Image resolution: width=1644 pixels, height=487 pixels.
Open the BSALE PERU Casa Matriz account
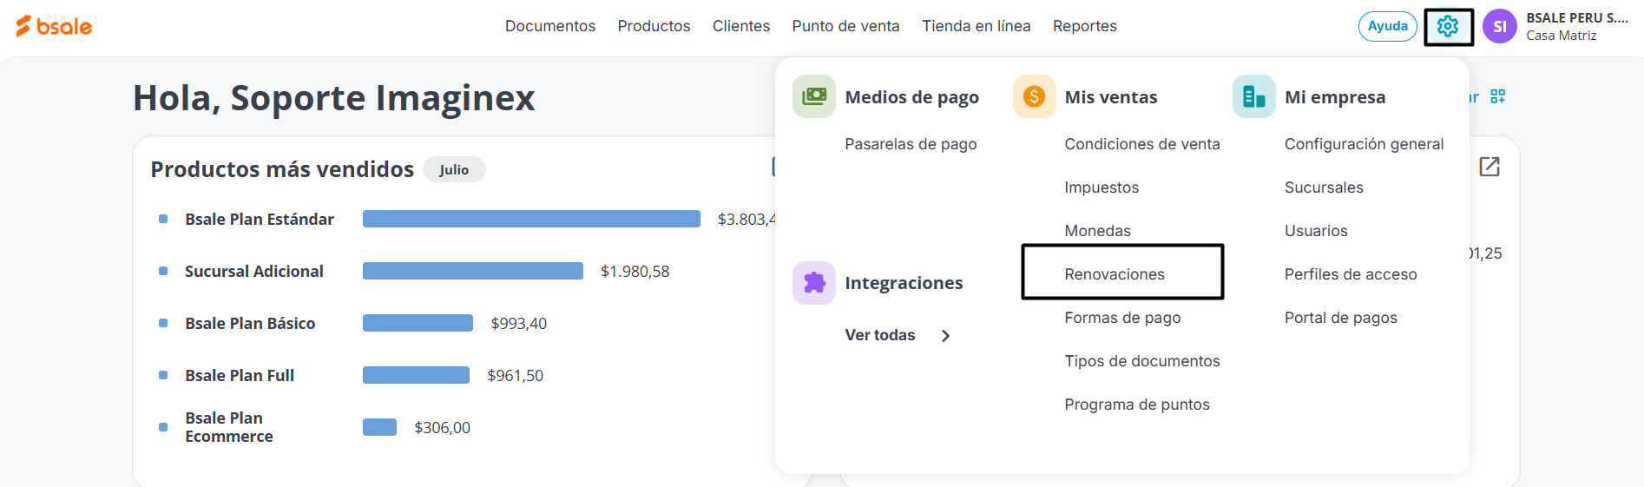pos(1577,26)
